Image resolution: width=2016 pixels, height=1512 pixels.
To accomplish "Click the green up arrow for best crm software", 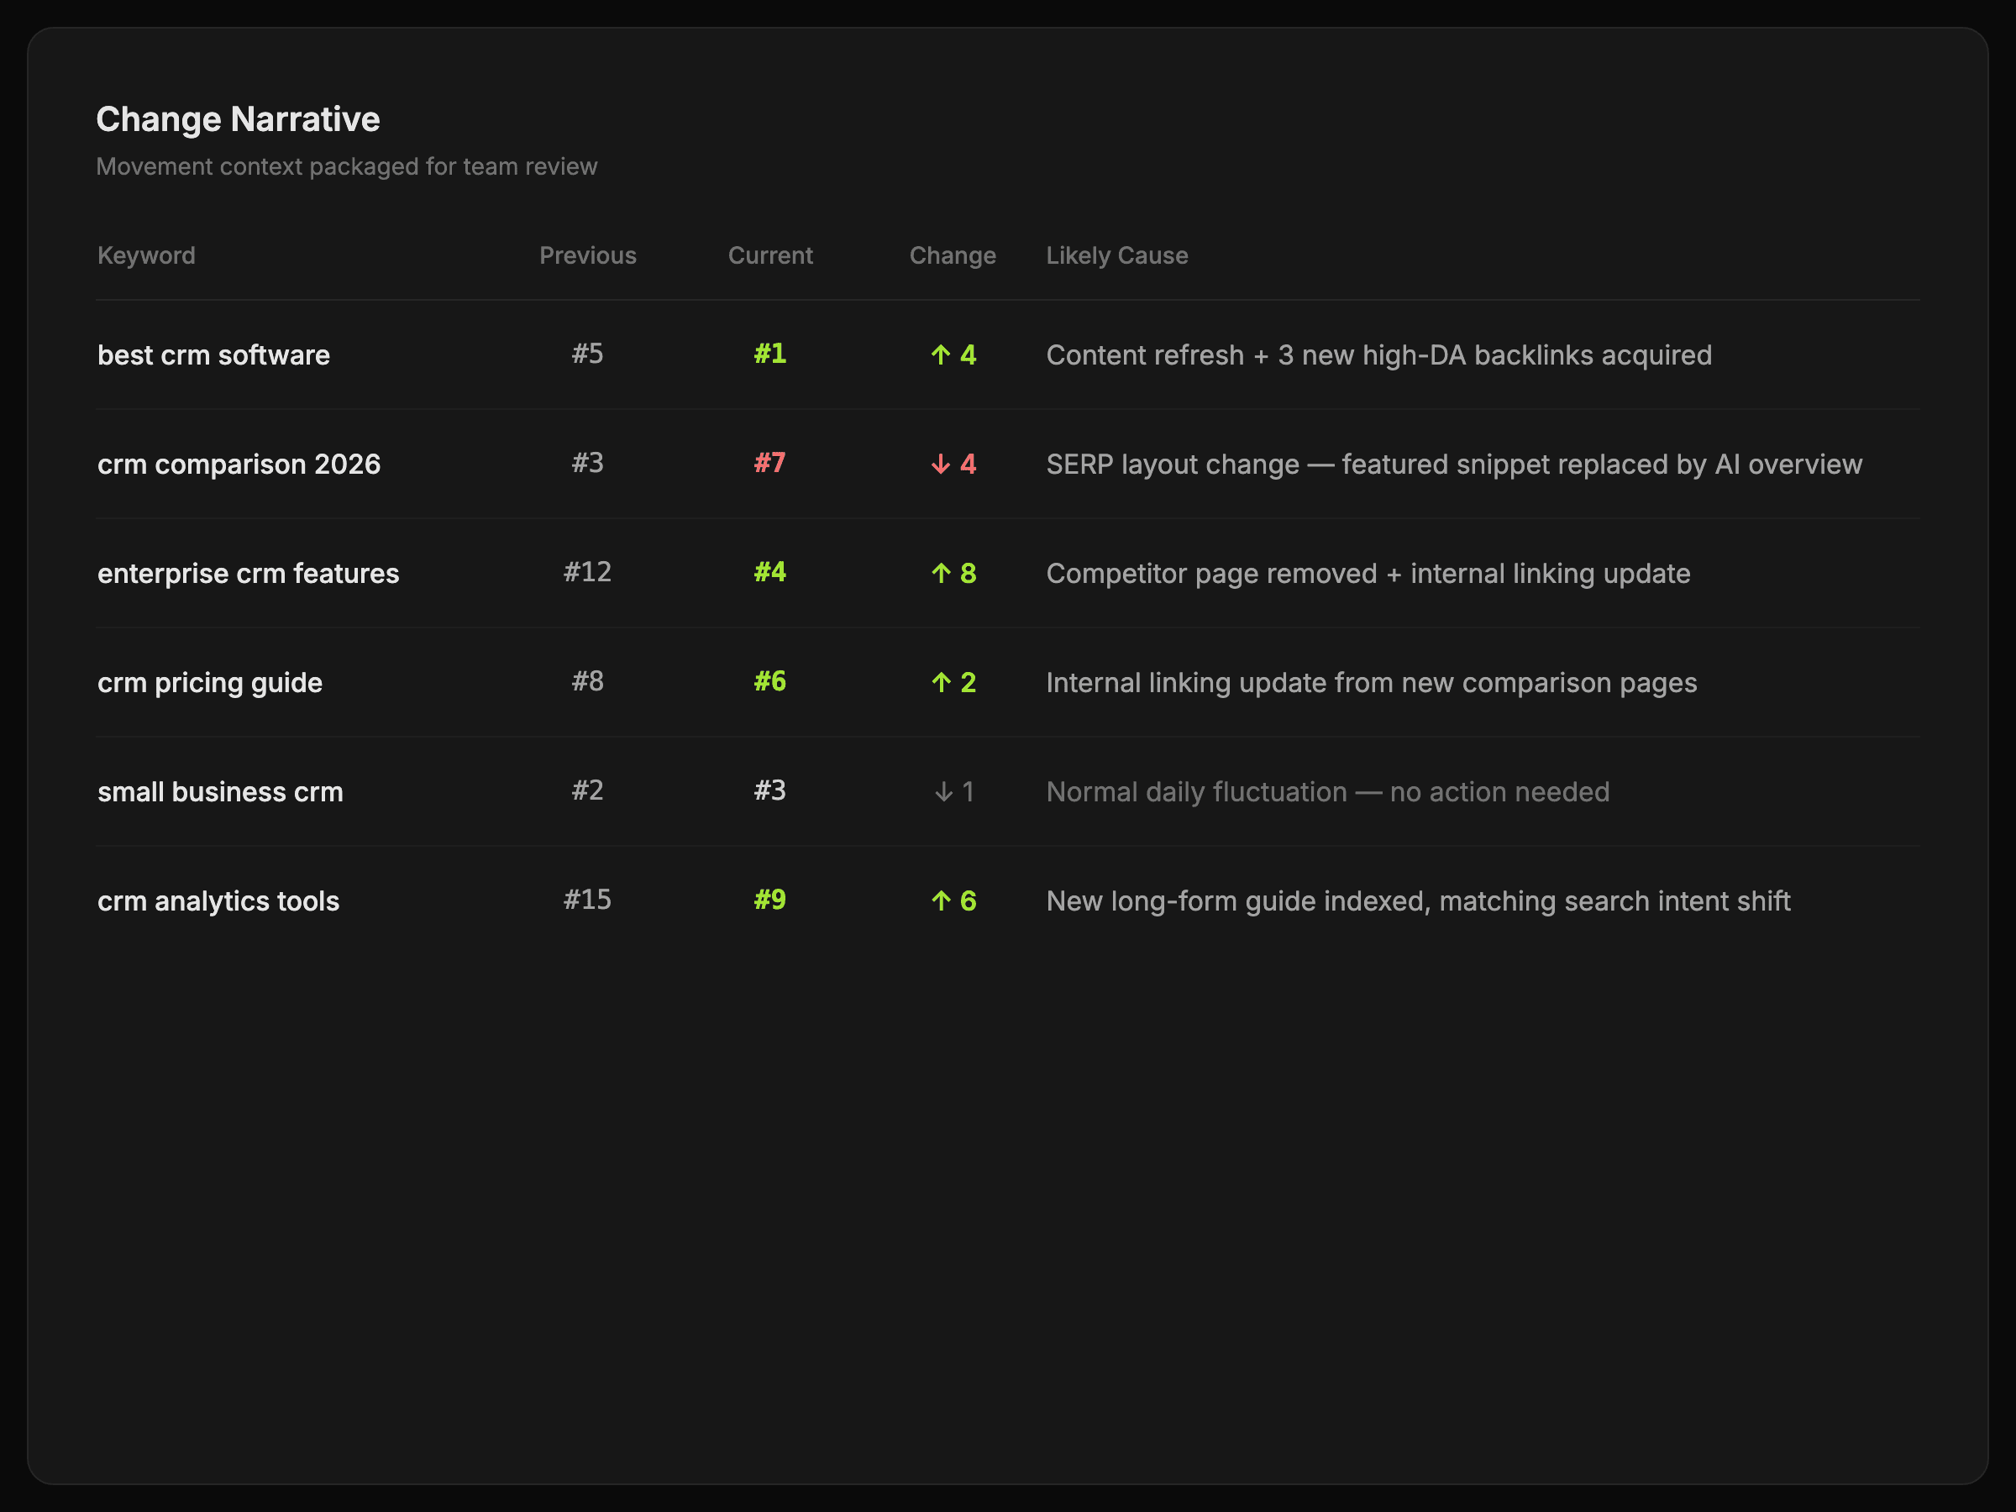I will (x=941, y=354).
